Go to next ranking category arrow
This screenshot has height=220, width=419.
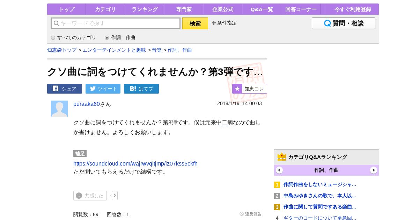coord(374,170)
